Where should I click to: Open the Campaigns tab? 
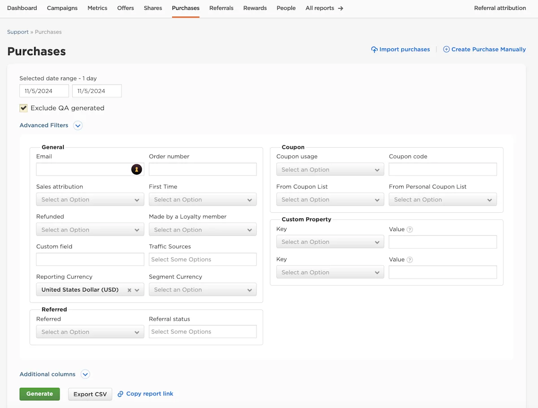click(x=62, y=8)
